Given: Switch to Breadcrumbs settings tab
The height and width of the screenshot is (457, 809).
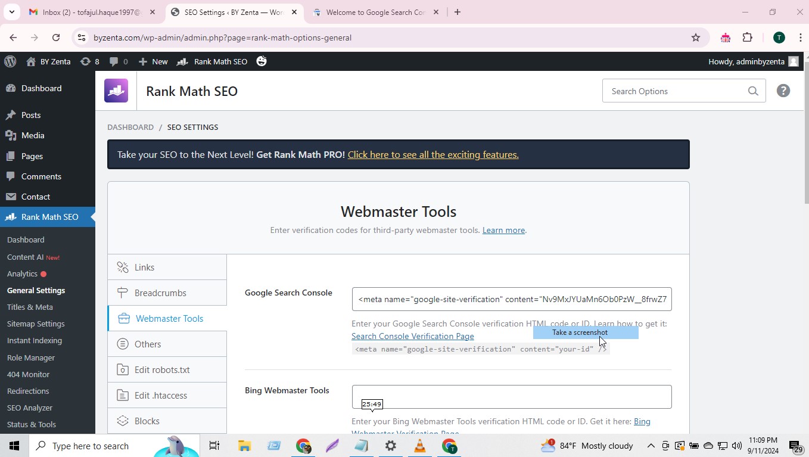Looking at the screenshot, I should click(x=167, y=293).
